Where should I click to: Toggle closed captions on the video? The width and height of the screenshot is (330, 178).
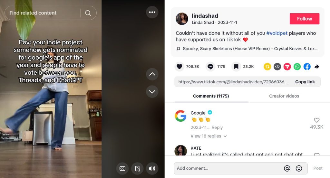pyautogui.click(x=122, y=168)
